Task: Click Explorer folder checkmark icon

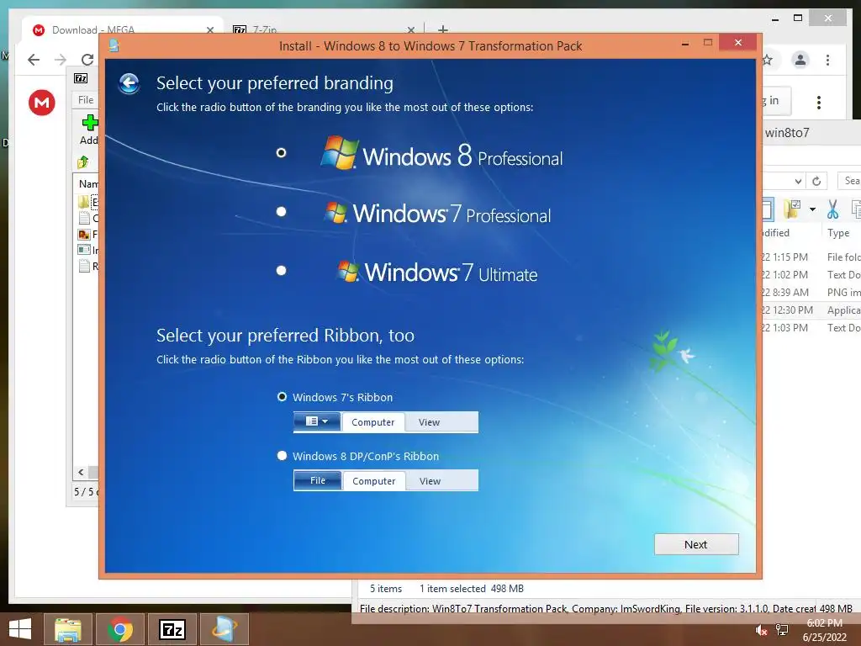Action: tap(792, 209)
